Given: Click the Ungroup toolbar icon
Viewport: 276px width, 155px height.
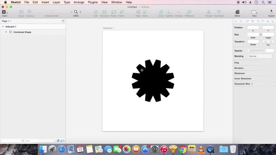Looking at the screenshot, I should tap(30, 12).
